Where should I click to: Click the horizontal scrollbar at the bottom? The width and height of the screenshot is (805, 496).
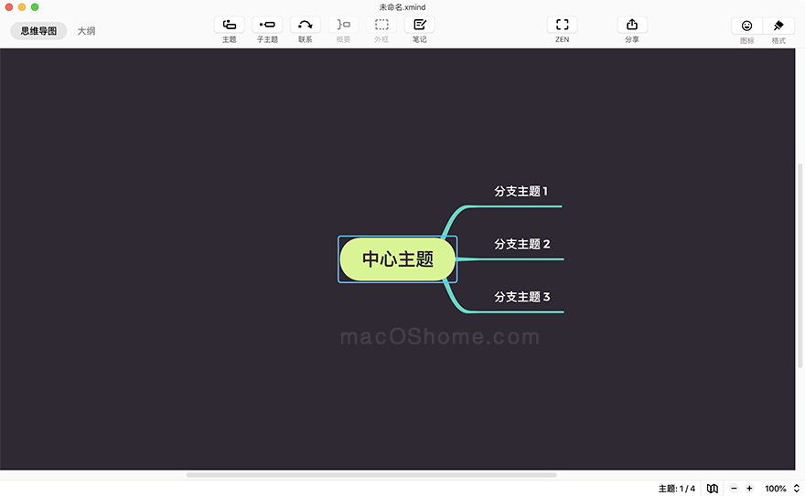pos(371,475)
